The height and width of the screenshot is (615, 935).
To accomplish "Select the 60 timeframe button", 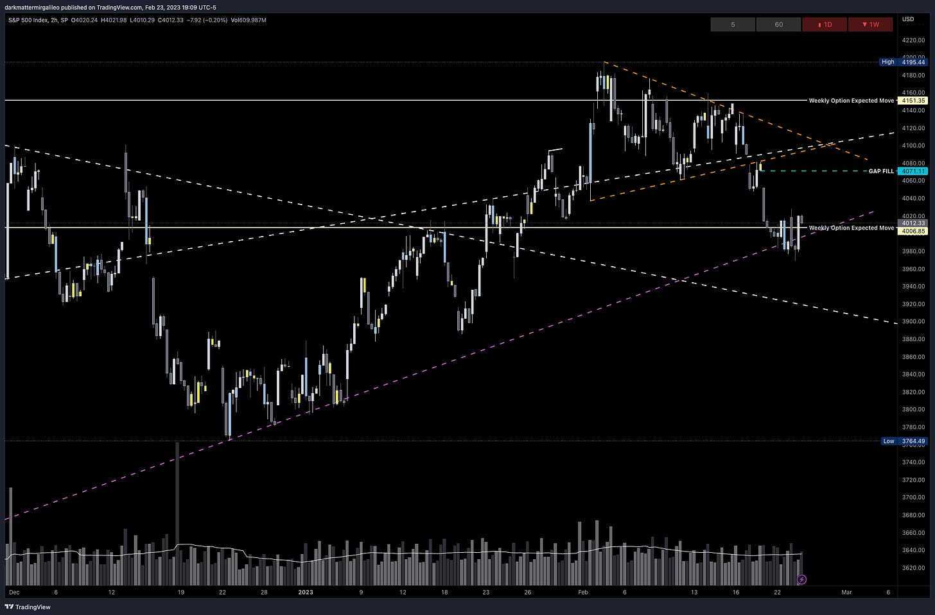I will [778, 24].
